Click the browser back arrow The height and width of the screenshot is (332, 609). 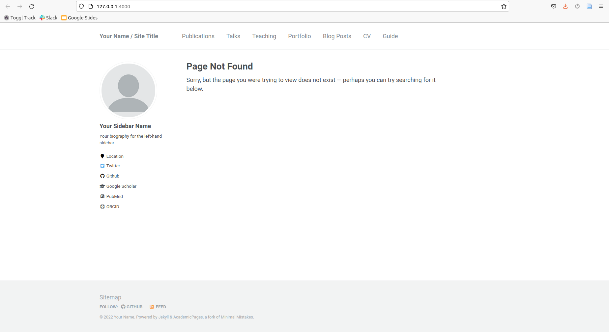click(8, 7)
